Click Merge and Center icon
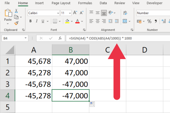The width and height of the screenshot is (170, 113). (125, 21)
